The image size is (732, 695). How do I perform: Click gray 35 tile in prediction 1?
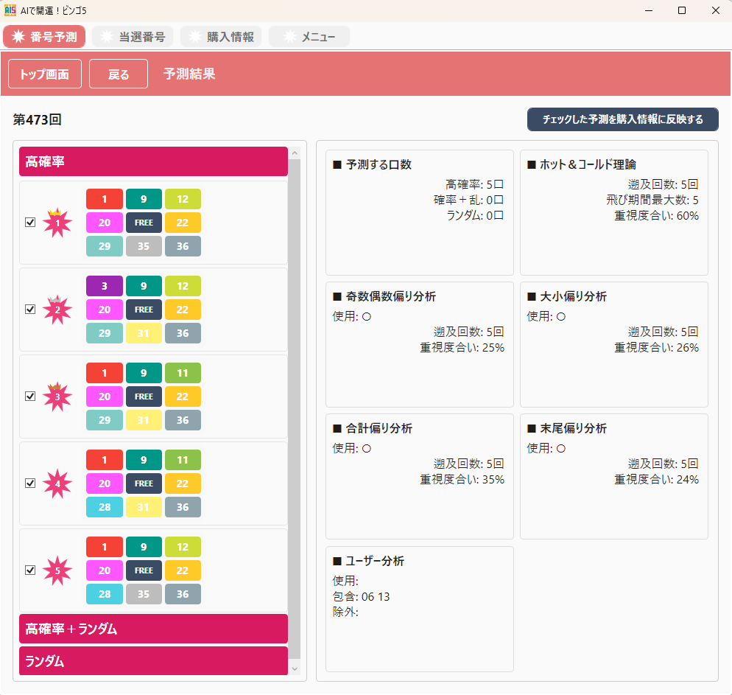tap(144, 246)
